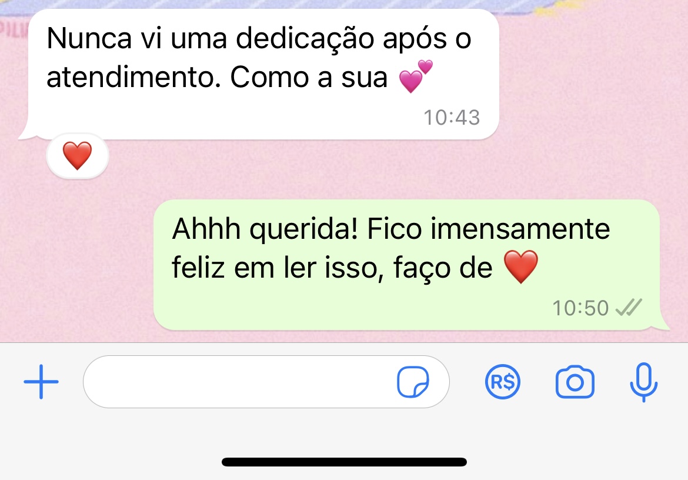Open the sticker picker icon

[413, 382]
